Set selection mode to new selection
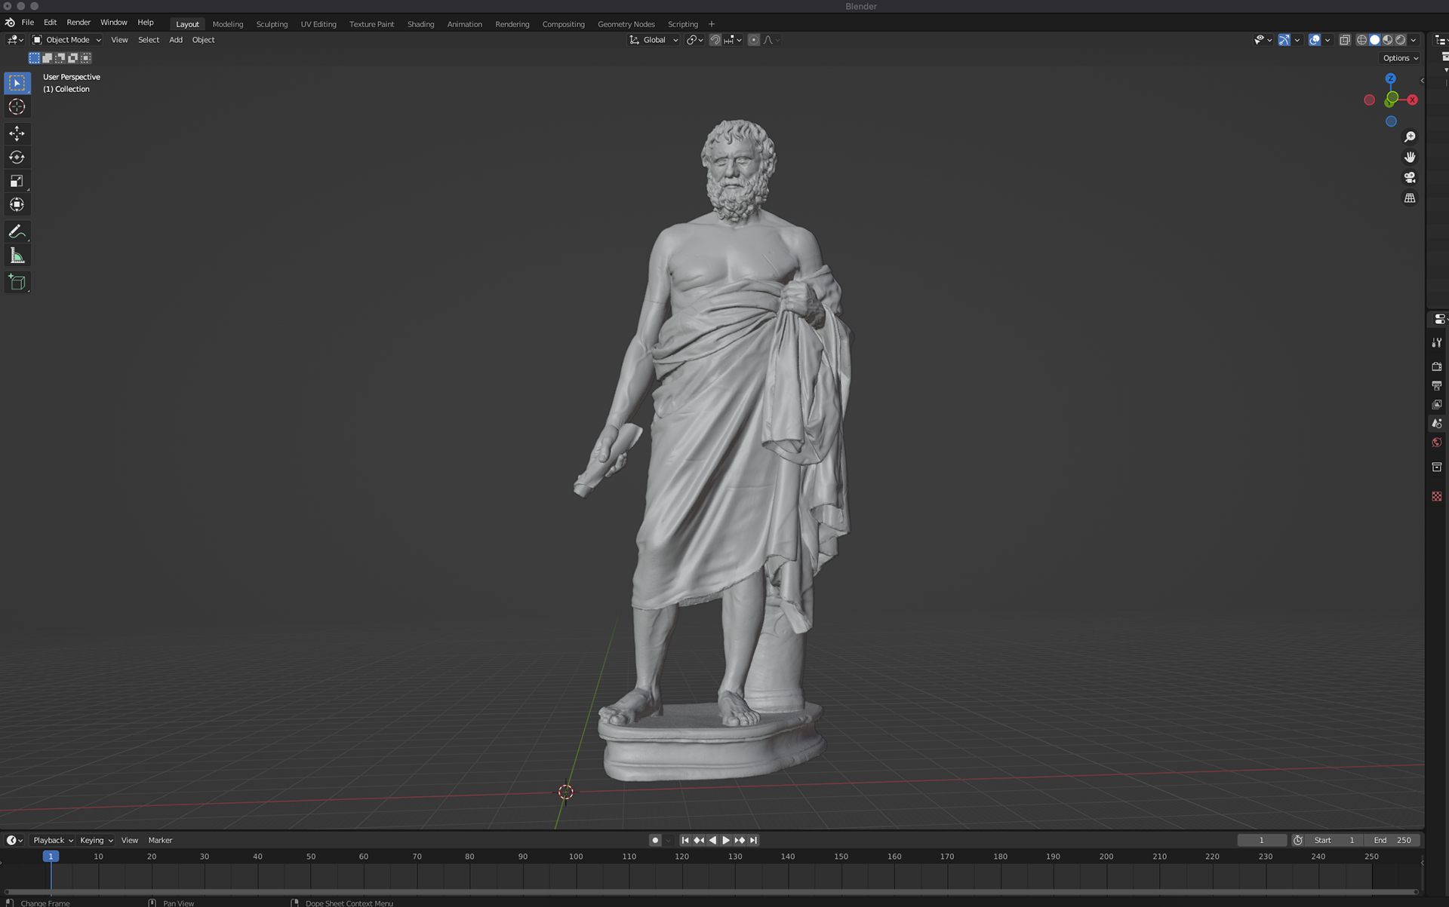The width and height of the screenshot is (1449, 907). pyautogui.click(x=34, y=58)
